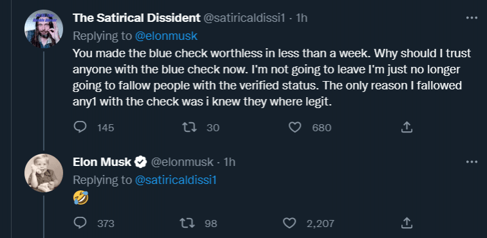Open the 1h timestamp on Elon Musk's tweet
The width and height of the screenshot is (487, 238).
[229, 162]
